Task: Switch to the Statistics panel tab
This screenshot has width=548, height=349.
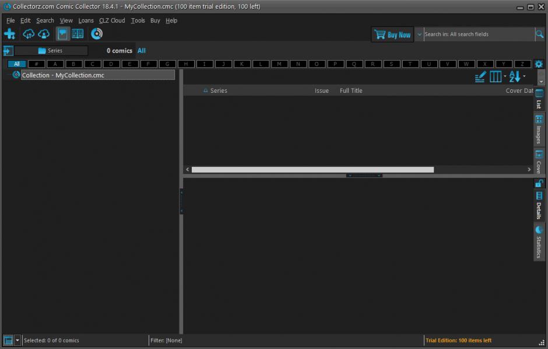Action: 539,242
